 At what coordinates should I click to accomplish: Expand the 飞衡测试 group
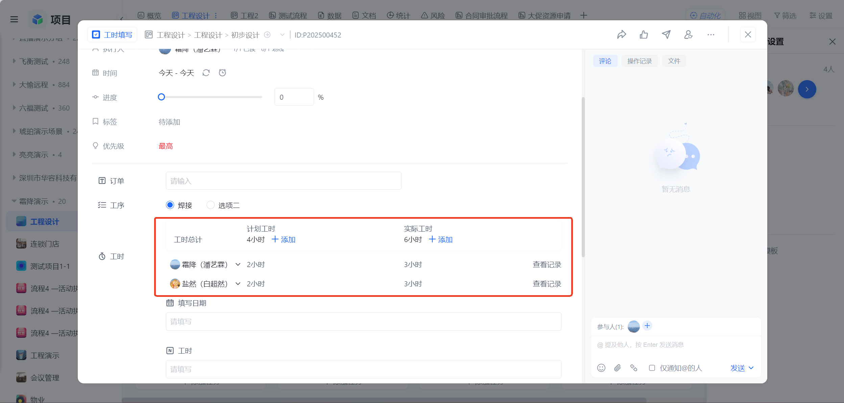tap(14, 61)
